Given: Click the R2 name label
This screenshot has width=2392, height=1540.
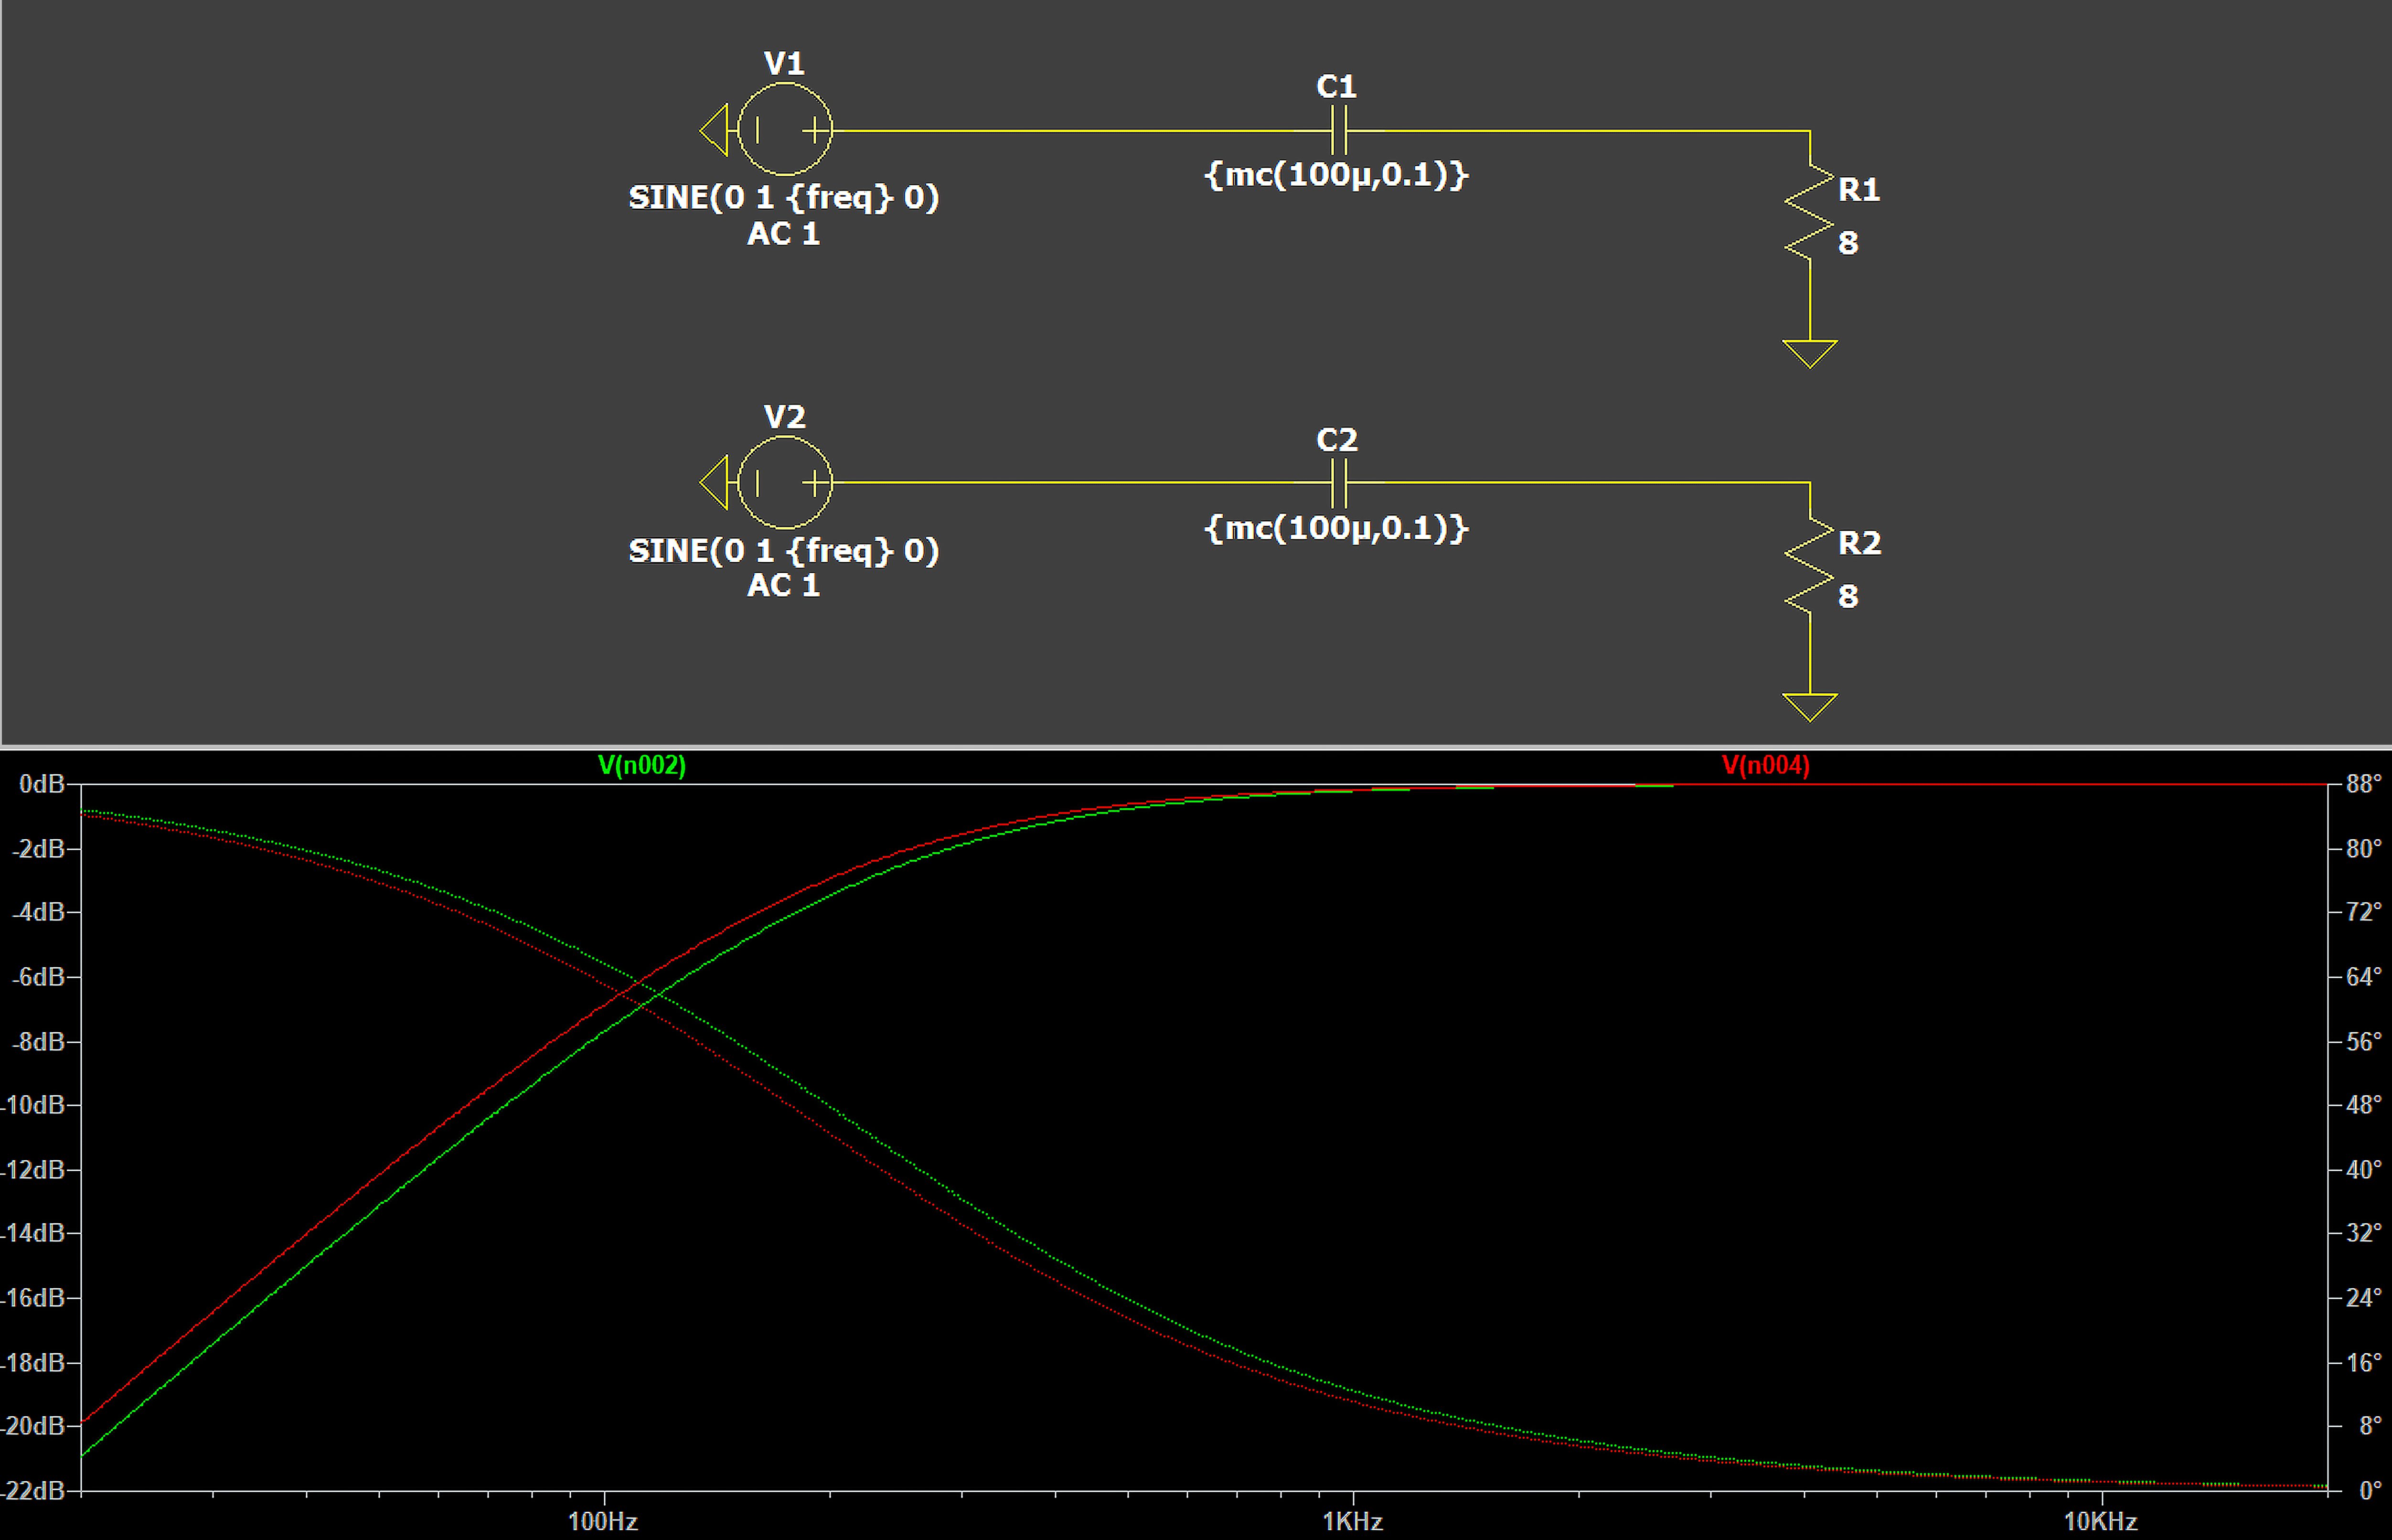Looking at the screenshot, I should [1860, 543].
